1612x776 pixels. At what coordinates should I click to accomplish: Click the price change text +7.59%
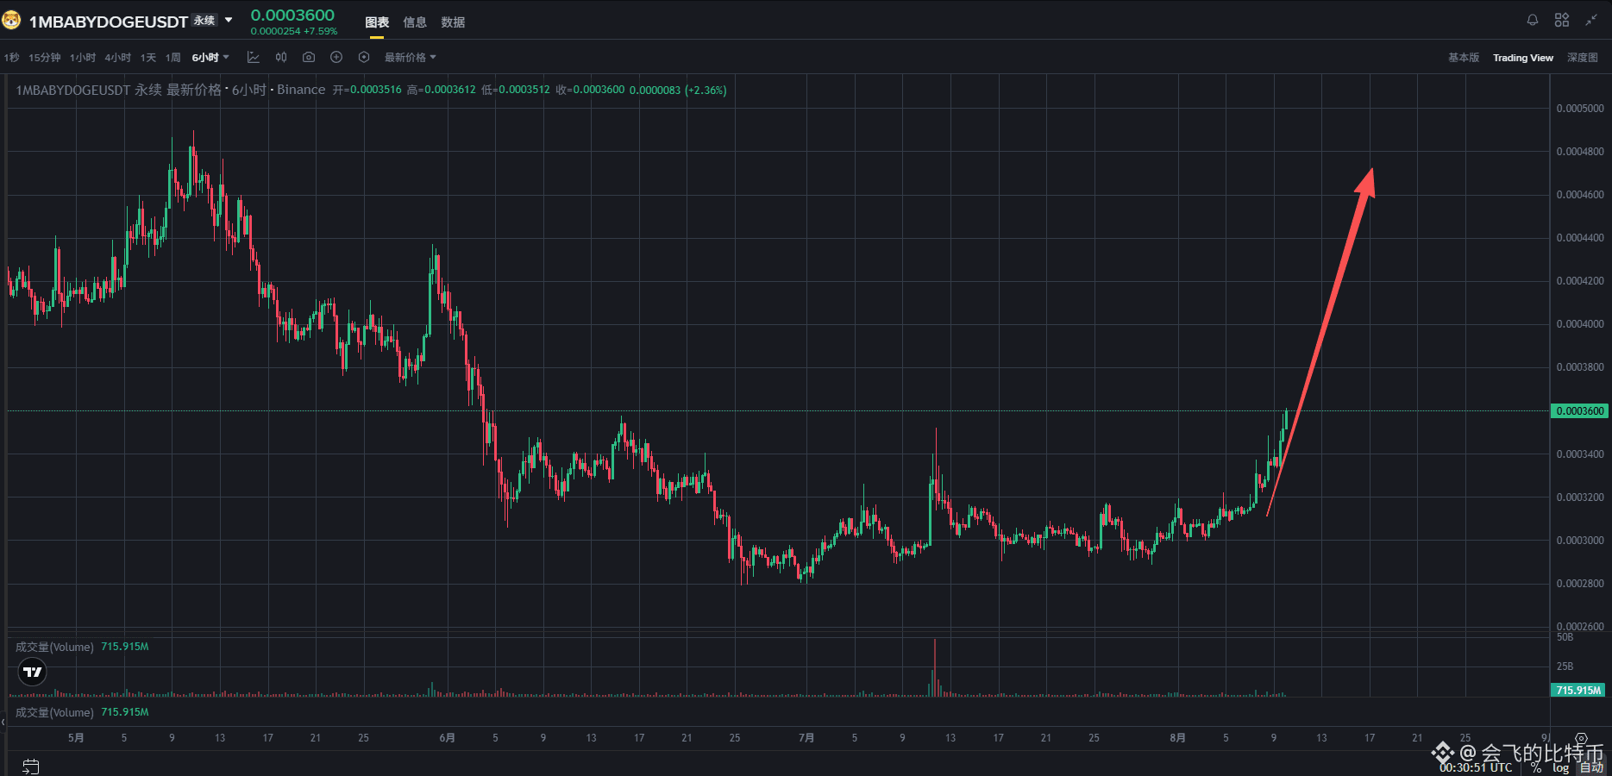pos(320,31)
